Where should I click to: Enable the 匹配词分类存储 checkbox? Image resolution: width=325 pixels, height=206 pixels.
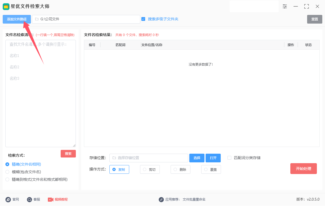tap(229, 158)
